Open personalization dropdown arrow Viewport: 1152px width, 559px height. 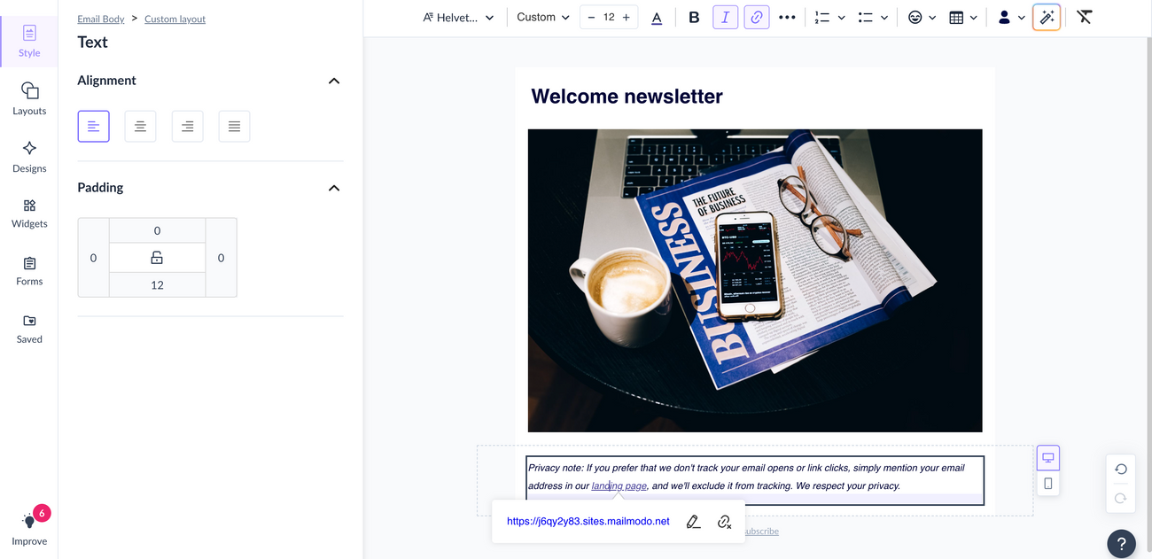click(1021, 18)
